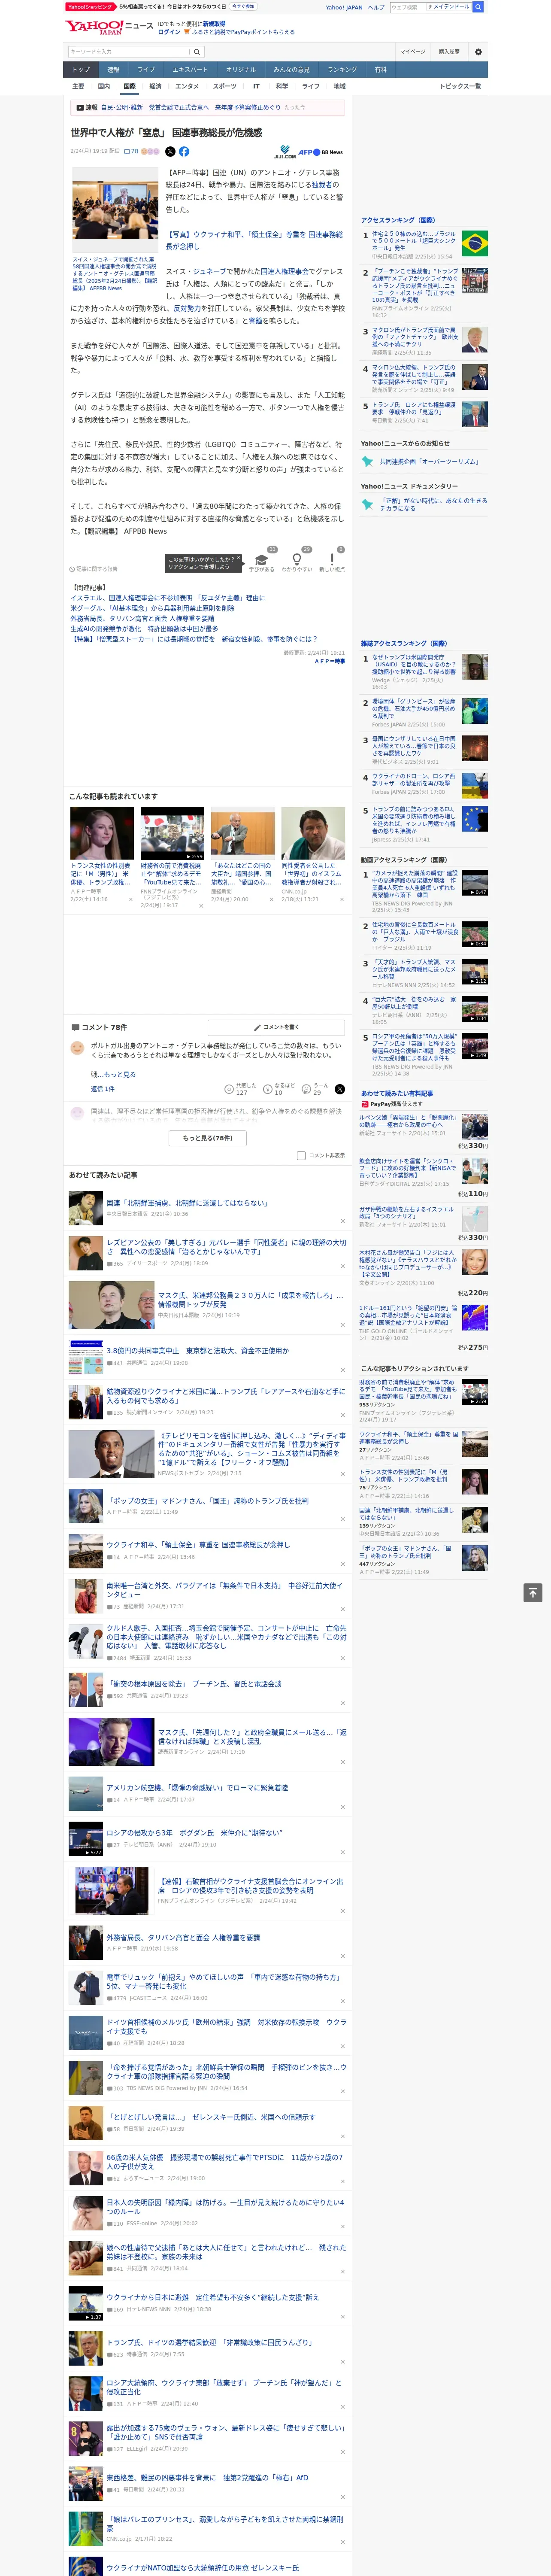551x2576 pixels.
Task: Click the scroll-to-top arrow button
Action: [533, 1593]
